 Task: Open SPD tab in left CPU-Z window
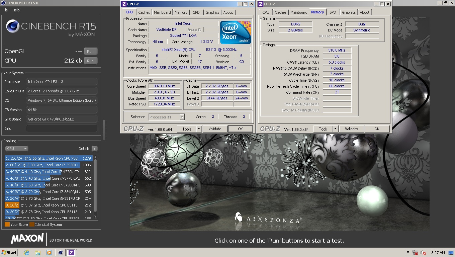coord(196,12)
